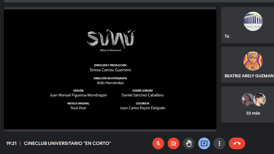274x154 pixels.
Task: Click the Hipócrates avatar in Tú tile
Action: click(x=253, y=21)
